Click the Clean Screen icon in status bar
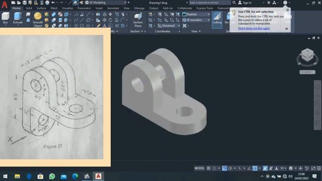Screen dimensions: 322x181 (313, 168)
